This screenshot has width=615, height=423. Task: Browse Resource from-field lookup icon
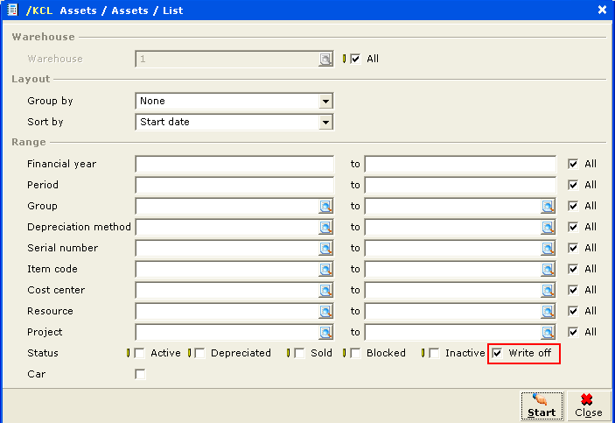point(325,311)
